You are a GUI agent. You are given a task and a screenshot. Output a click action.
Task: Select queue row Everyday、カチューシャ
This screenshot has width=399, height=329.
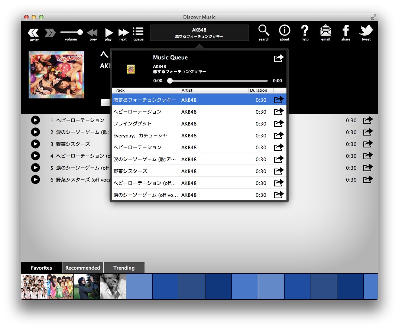199,136
